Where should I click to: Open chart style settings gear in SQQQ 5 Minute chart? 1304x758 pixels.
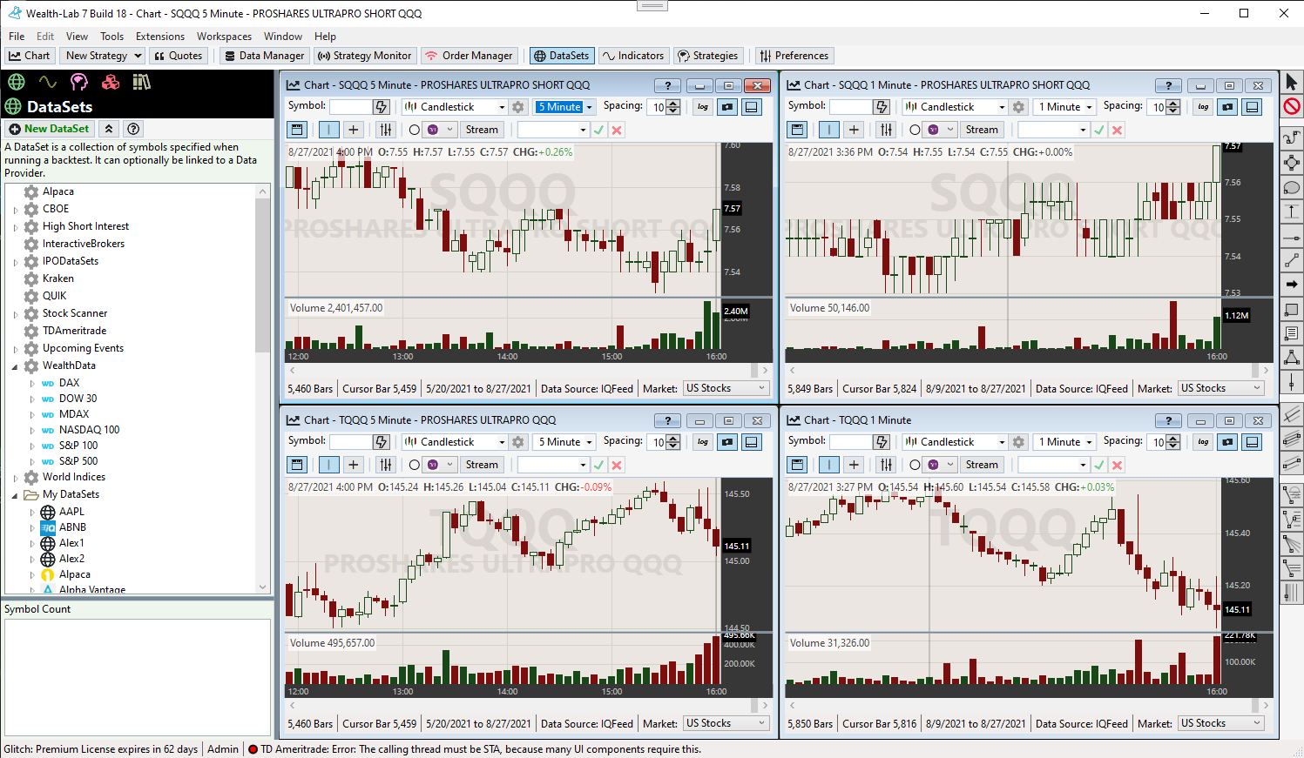[x=518, y=106]
